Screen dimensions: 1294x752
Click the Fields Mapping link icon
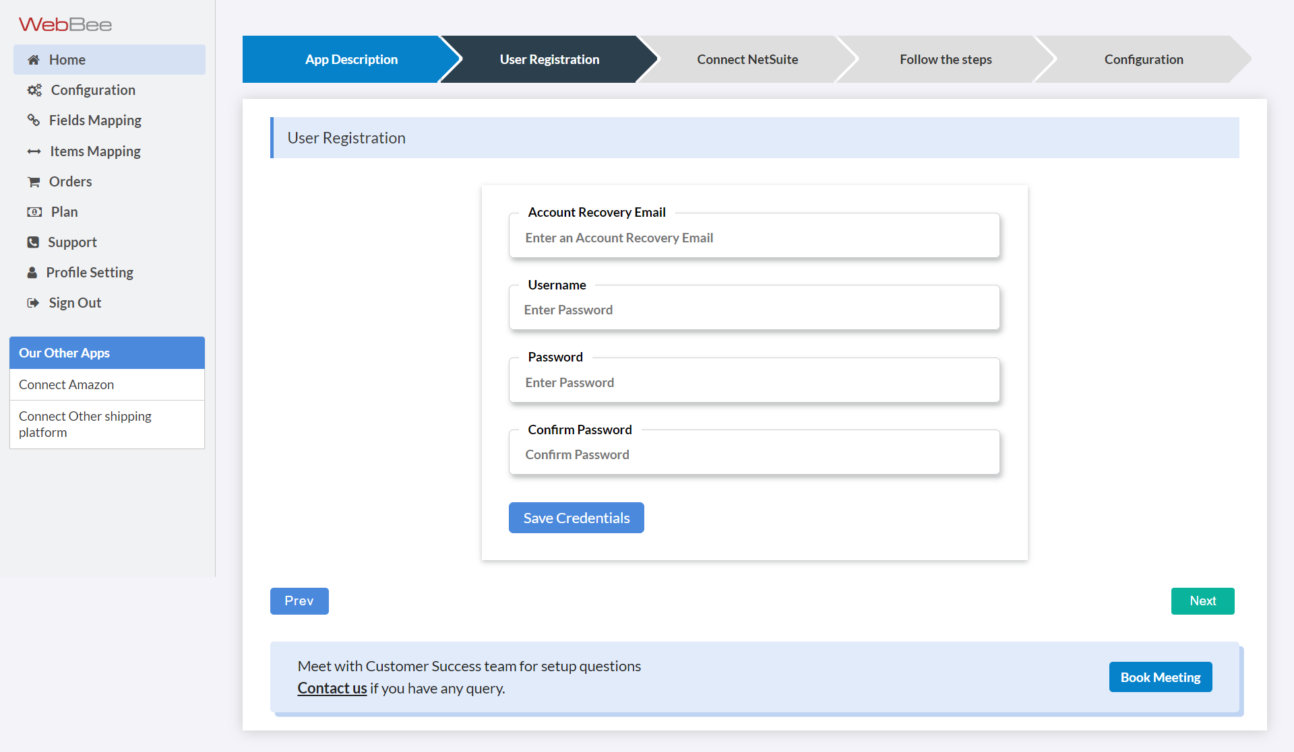[x=33, y=121]
